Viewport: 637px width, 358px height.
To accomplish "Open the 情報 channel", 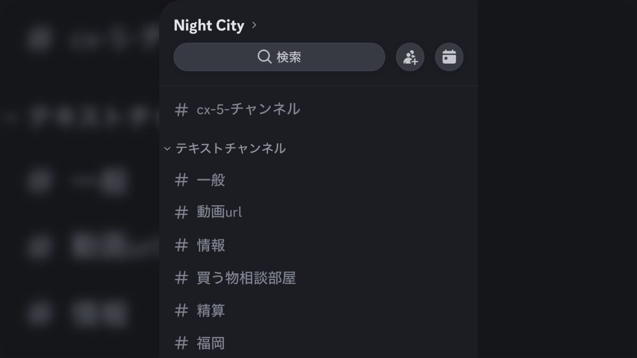I will coord(212,246).
